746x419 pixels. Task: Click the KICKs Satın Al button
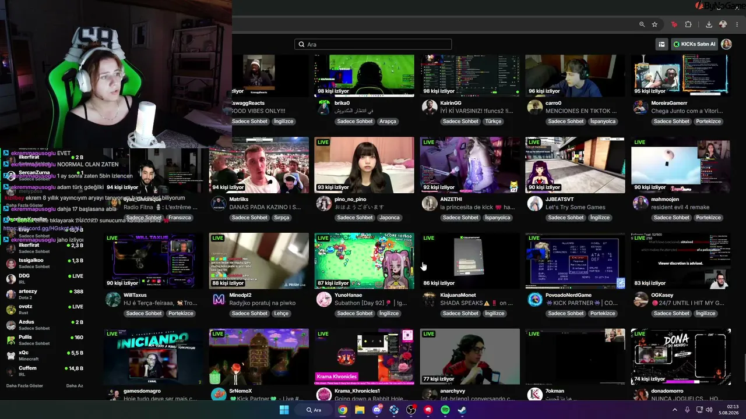click(x=694, y=44)
